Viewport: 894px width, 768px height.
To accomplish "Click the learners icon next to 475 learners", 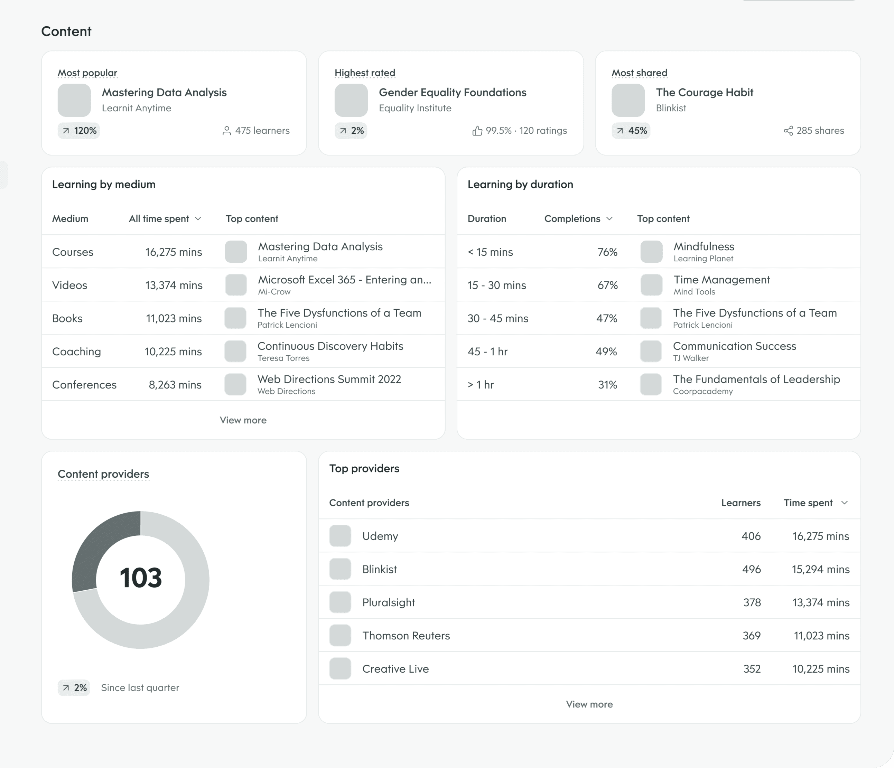I will coord(226,130).
